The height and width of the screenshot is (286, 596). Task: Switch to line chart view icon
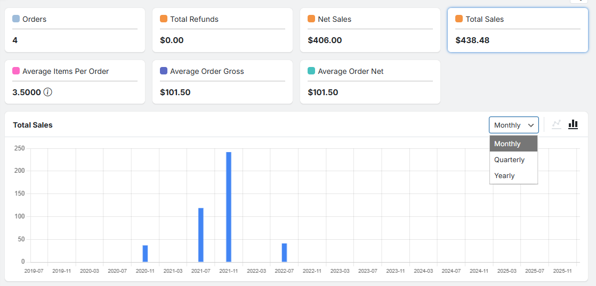[x=557, y=124]
